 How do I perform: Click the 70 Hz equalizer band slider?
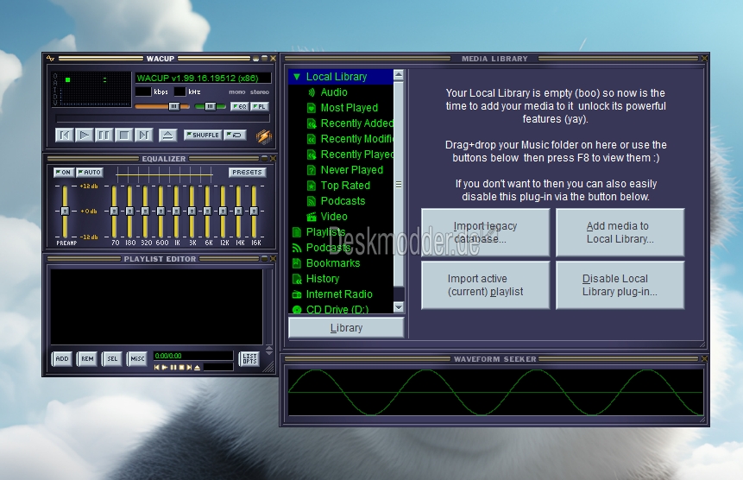(114, 212)
